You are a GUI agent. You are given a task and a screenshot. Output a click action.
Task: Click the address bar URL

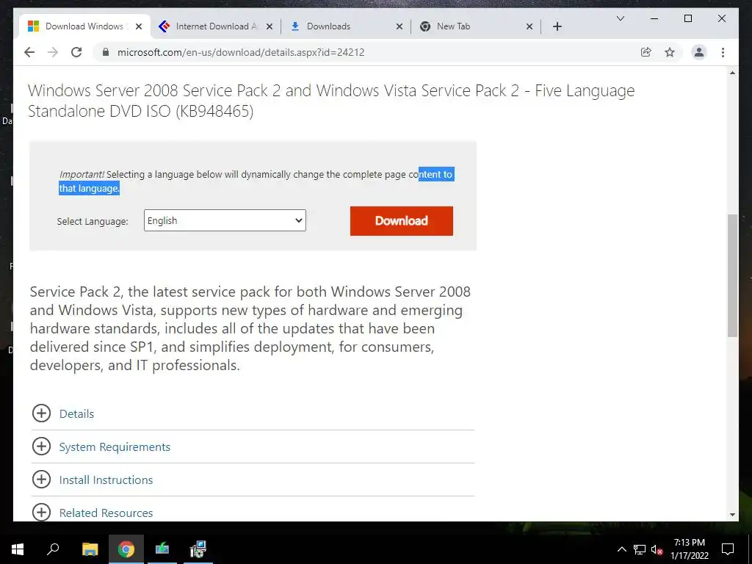point(241,52)
